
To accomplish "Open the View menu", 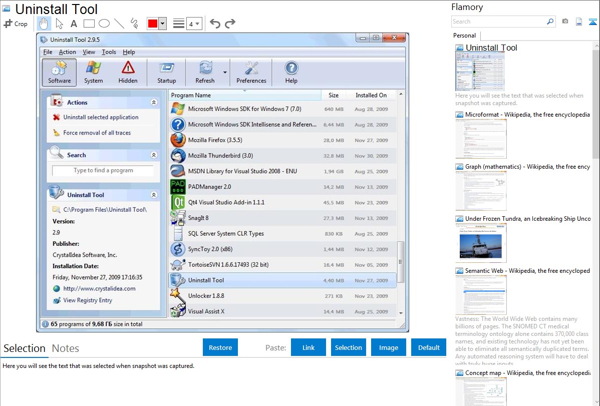I will point(89,52).
